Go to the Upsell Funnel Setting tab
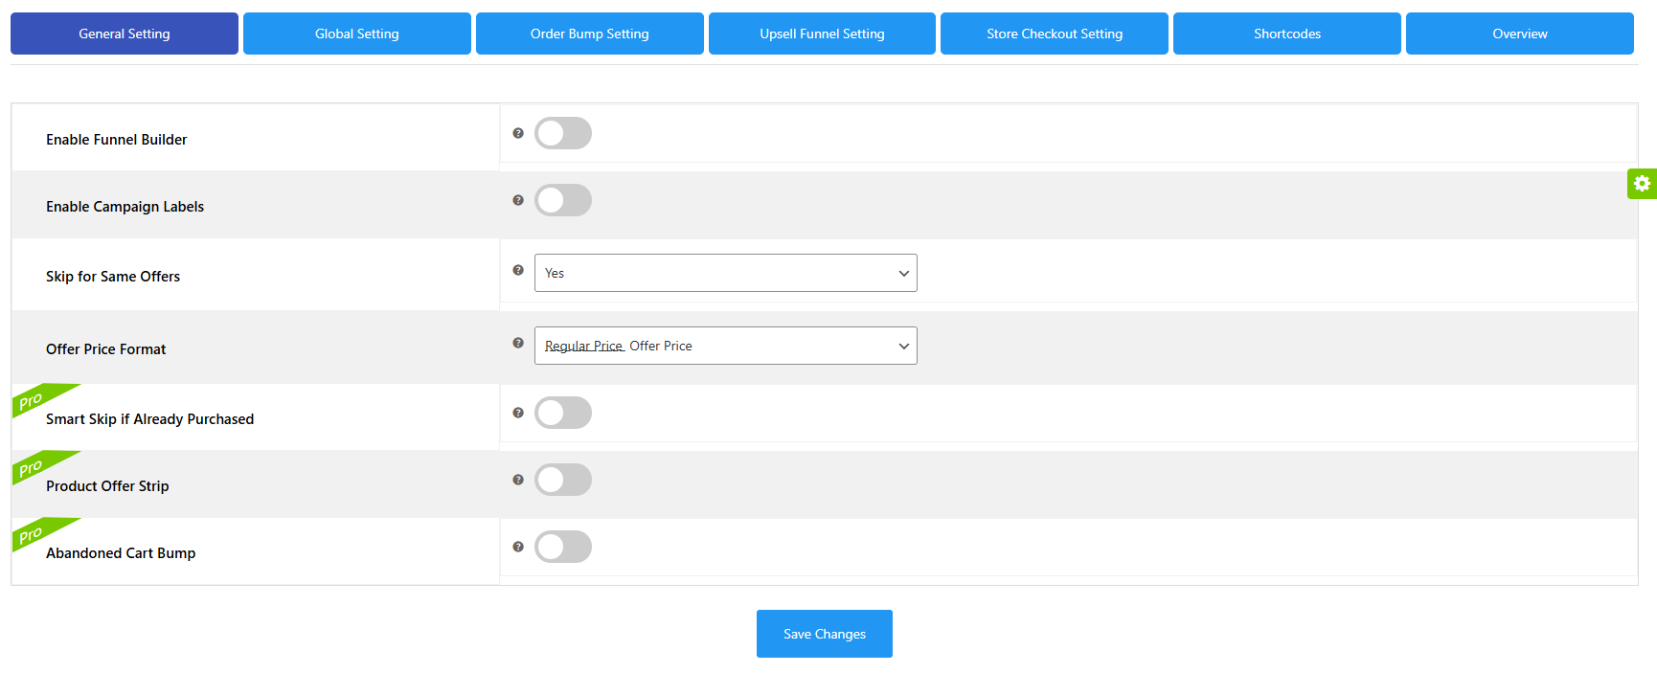The height and width of the screenshot is (673, 1657). 822,34
